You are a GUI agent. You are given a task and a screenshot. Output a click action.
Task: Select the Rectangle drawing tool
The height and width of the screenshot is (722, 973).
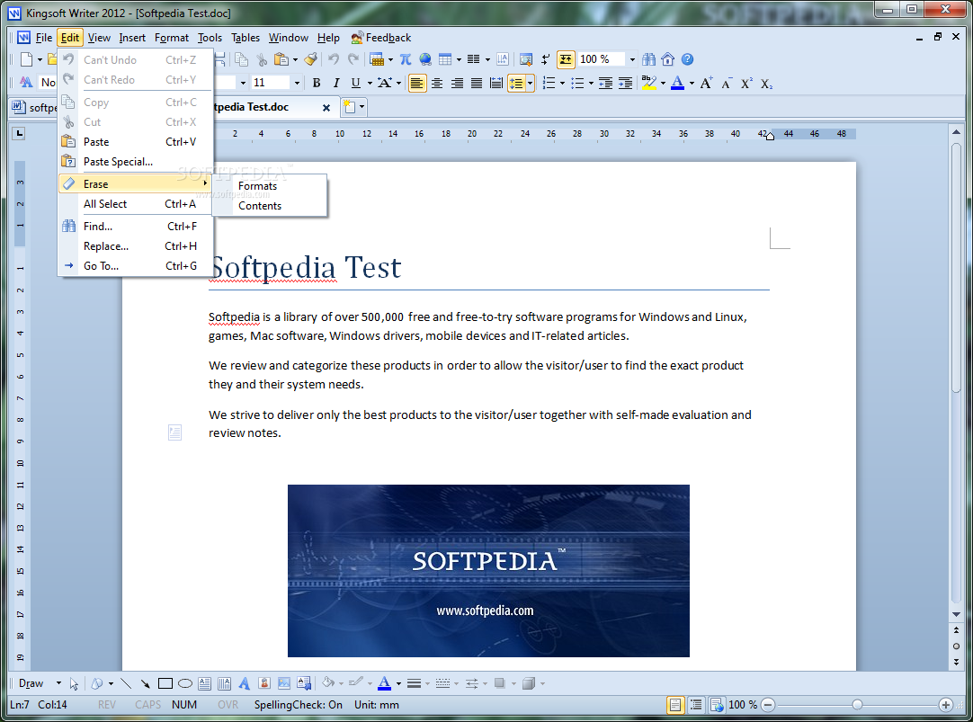coord(165,683)
